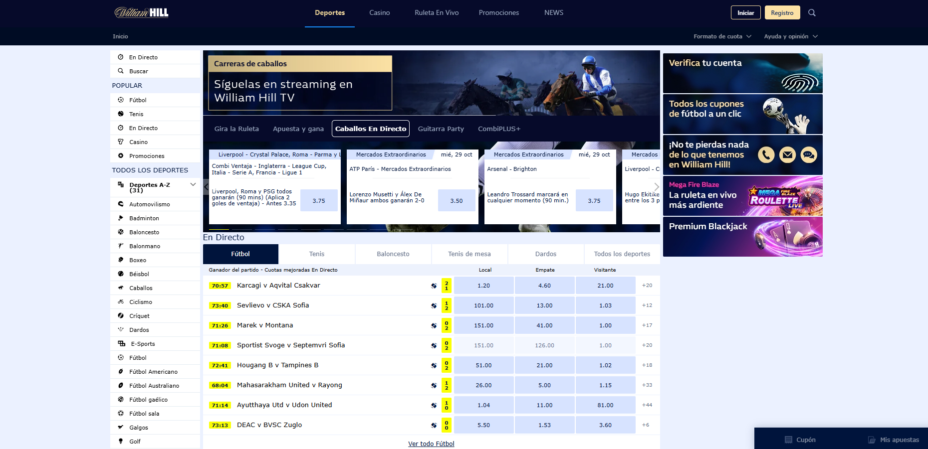Image resolution: width=928 pixels, height=449 pixels.
Task: Open the search magnifier icon in header
Action: [812, 13]
